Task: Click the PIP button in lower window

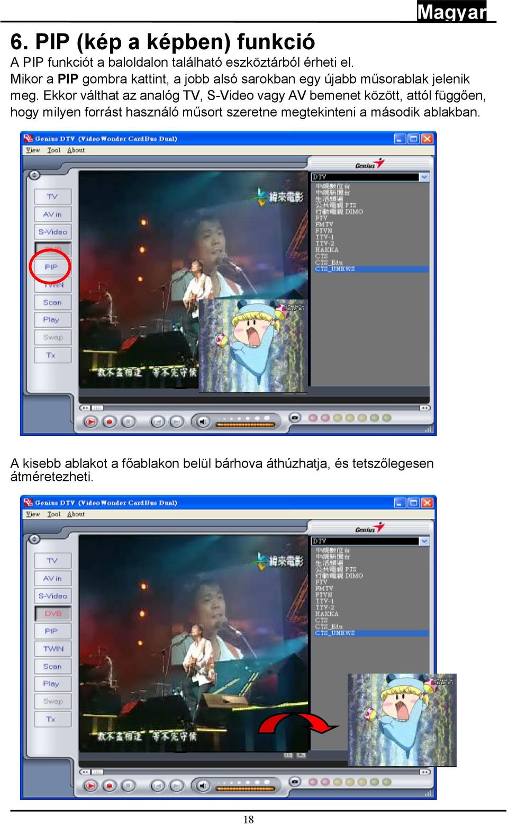Action: click(x=52, y=631)
